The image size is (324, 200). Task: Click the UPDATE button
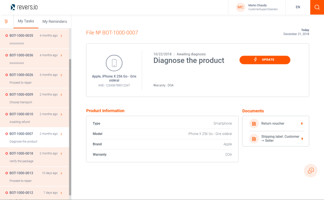265,60
